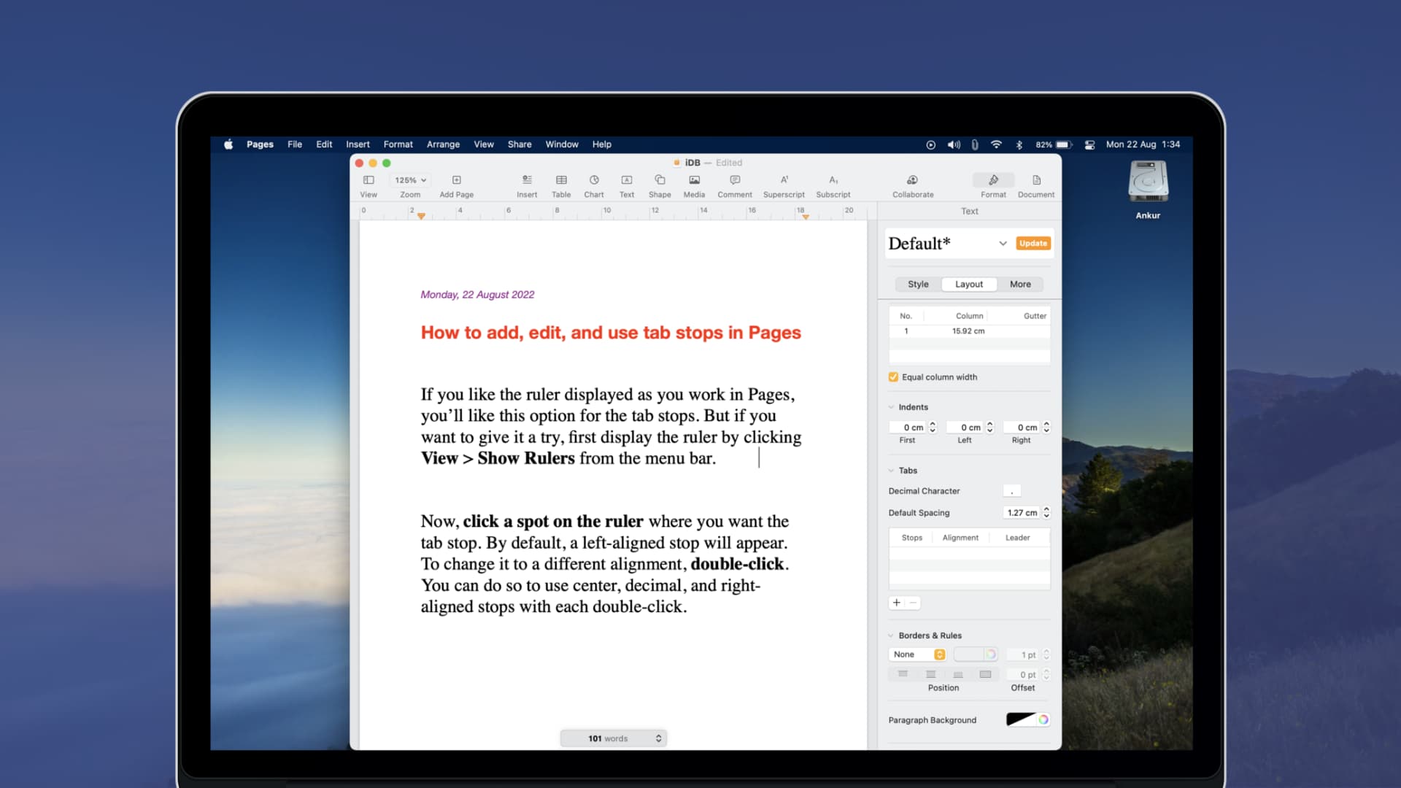
Task: Toggle the Format inspector icon
Action: click(993, 180)
